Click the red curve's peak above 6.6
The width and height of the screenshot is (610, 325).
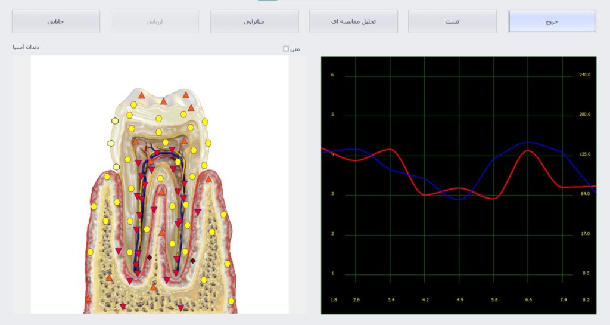tap(528, 150)
